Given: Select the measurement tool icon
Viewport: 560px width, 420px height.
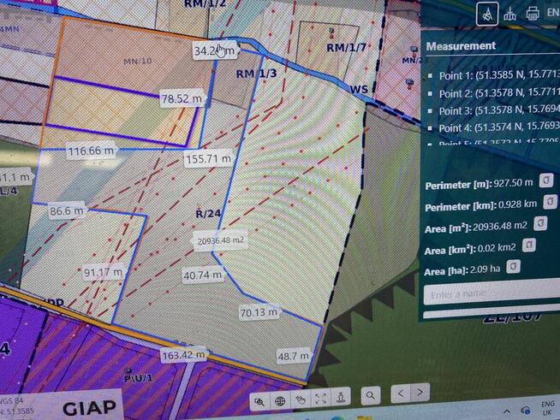Looking at the screenshot, I should click(487, 14).
